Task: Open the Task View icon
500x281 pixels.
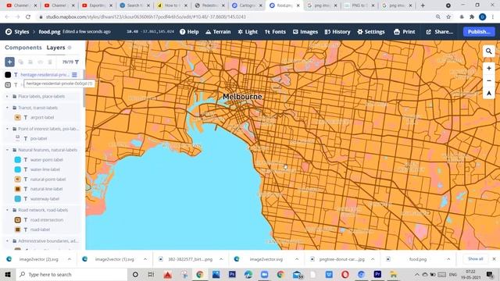Action: pyautogui.click(x=151, y=274)
